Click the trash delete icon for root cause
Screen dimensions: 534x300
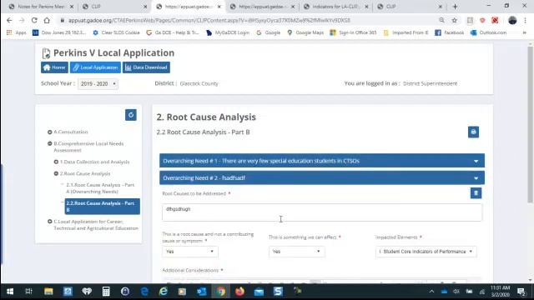click(476, 193)
